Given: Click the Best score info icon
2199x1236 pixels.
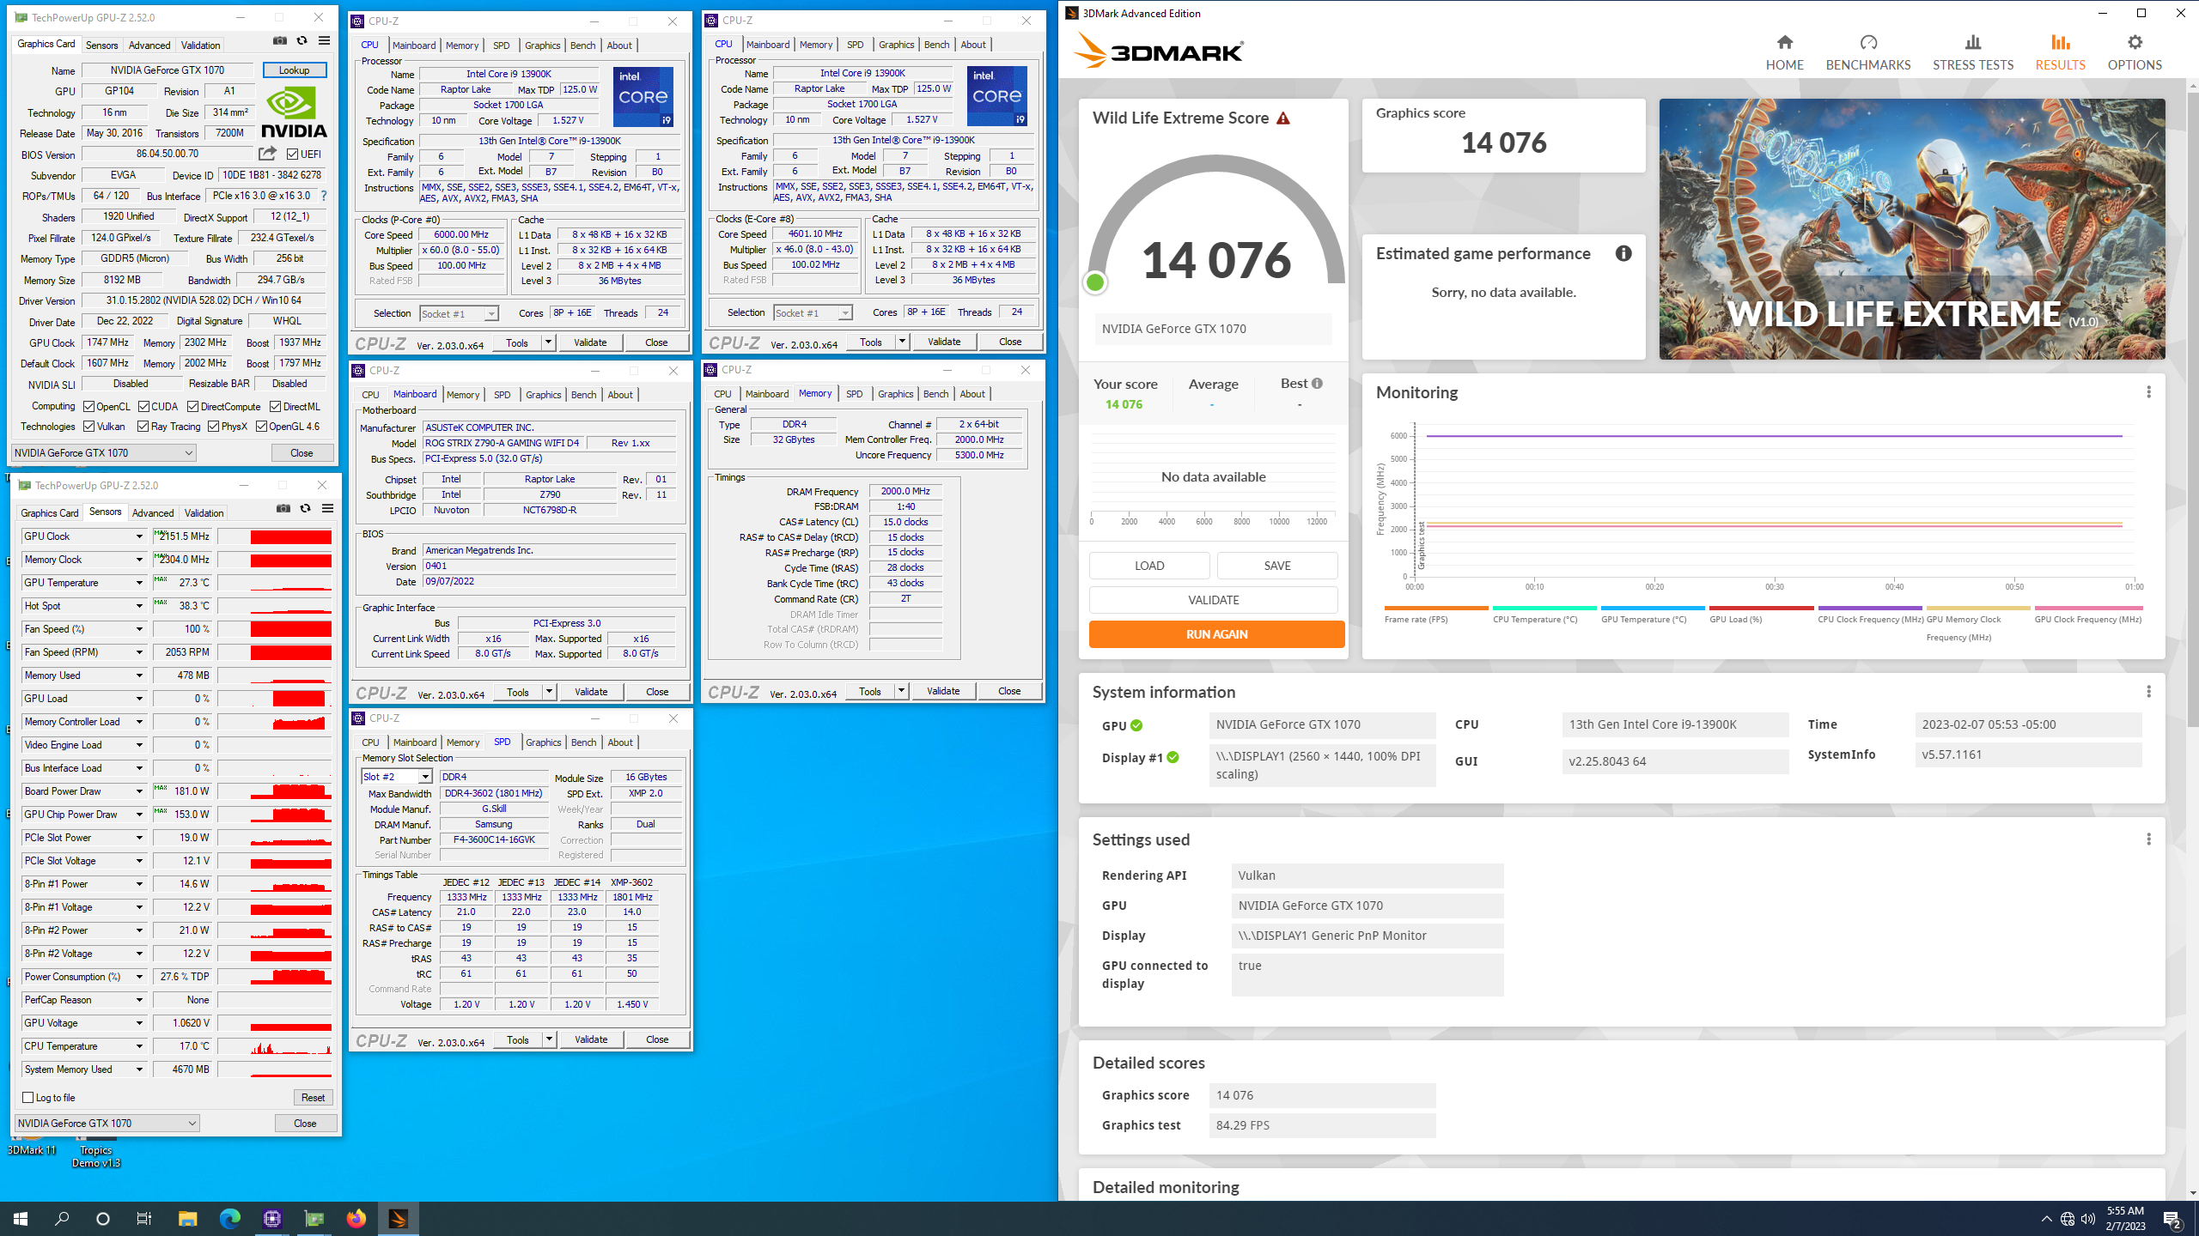Looking at the screenshot, I should tap(1317, 384).
